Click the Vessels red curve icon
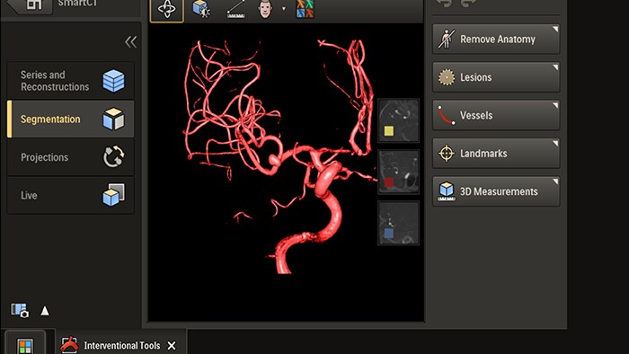 pos(446,115)
